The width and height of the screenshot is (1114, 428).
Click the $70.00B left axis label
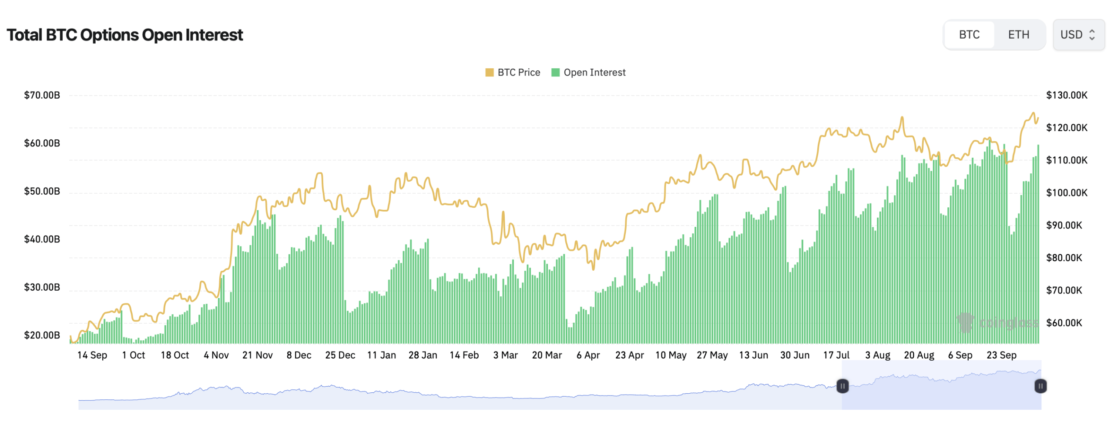(x=42, y=95)
